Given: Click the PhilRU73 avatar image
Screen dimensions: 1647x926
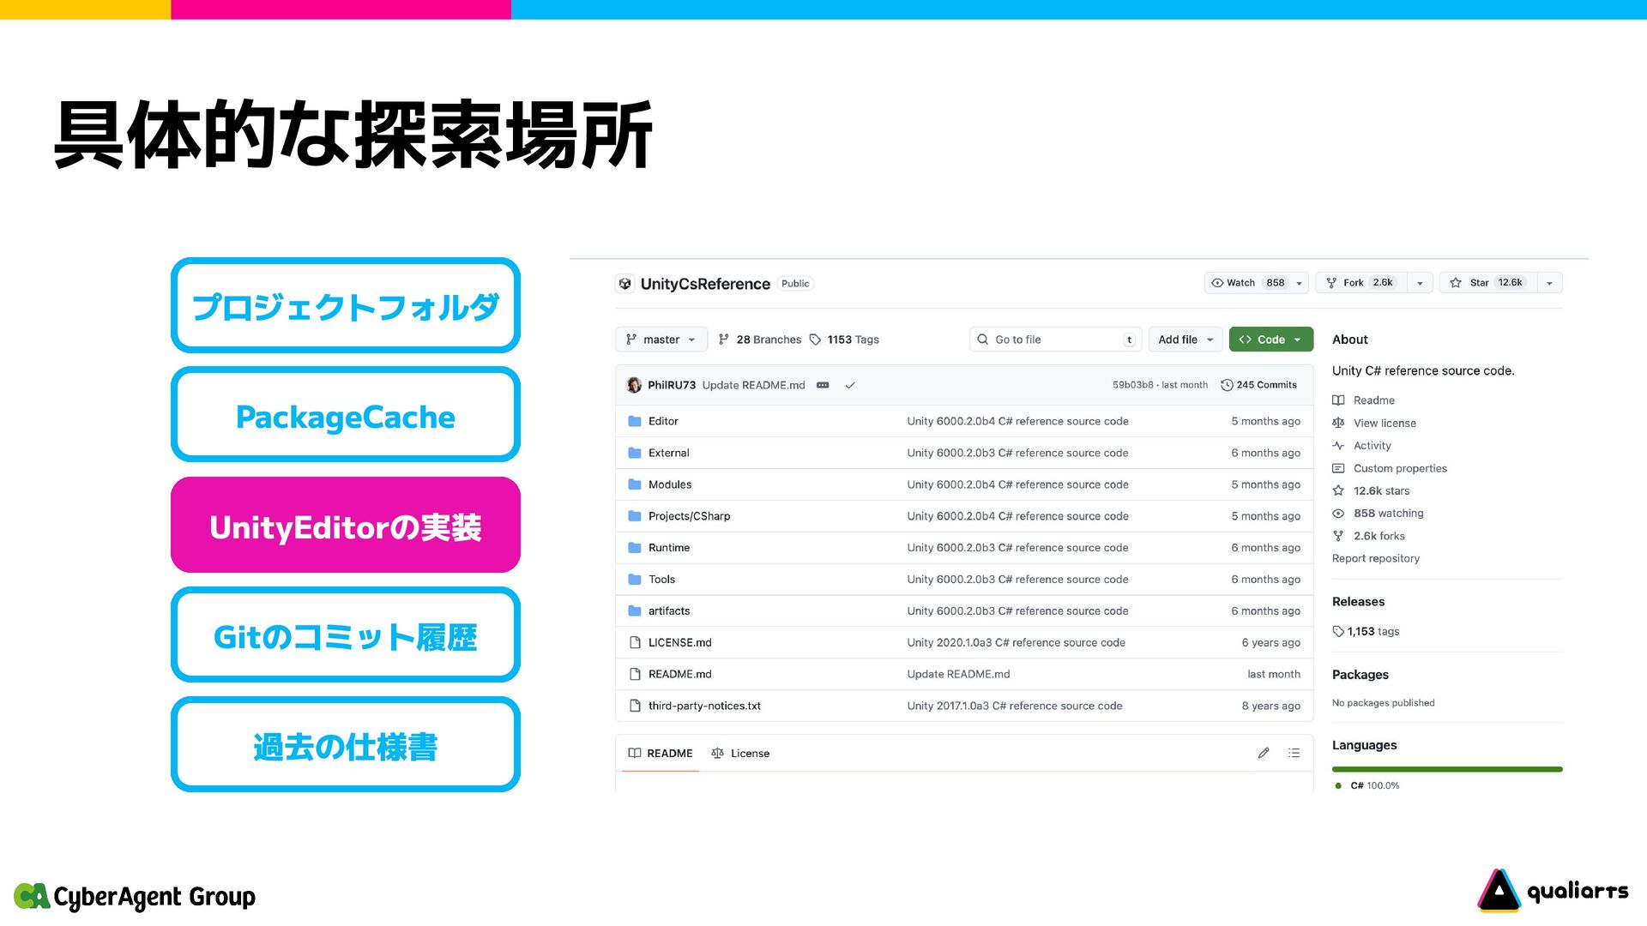Looking at the screenshot, I should [x=634, y=385].
